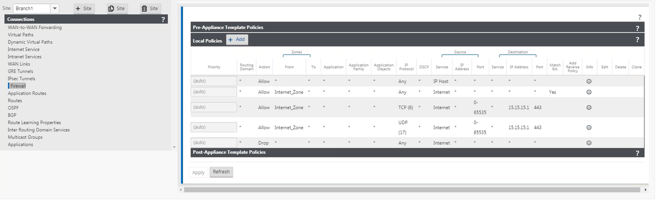Open GRE Tunnels section

20,71
